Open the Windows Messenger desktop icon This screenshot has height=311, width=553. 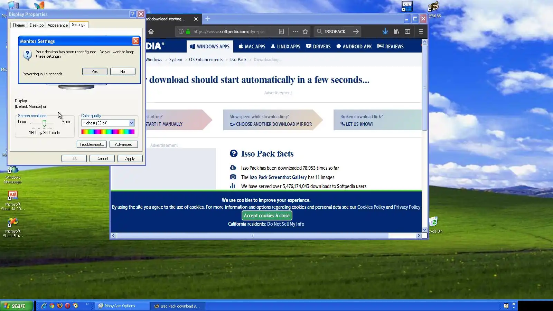(x=13, y=175)
